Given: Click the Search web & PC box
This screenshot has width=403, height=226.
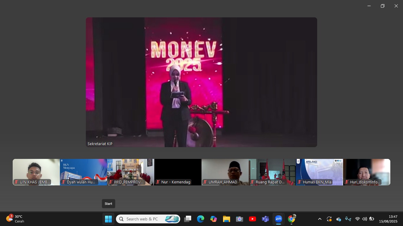Looking at the screenshot, I should [148, 219].
